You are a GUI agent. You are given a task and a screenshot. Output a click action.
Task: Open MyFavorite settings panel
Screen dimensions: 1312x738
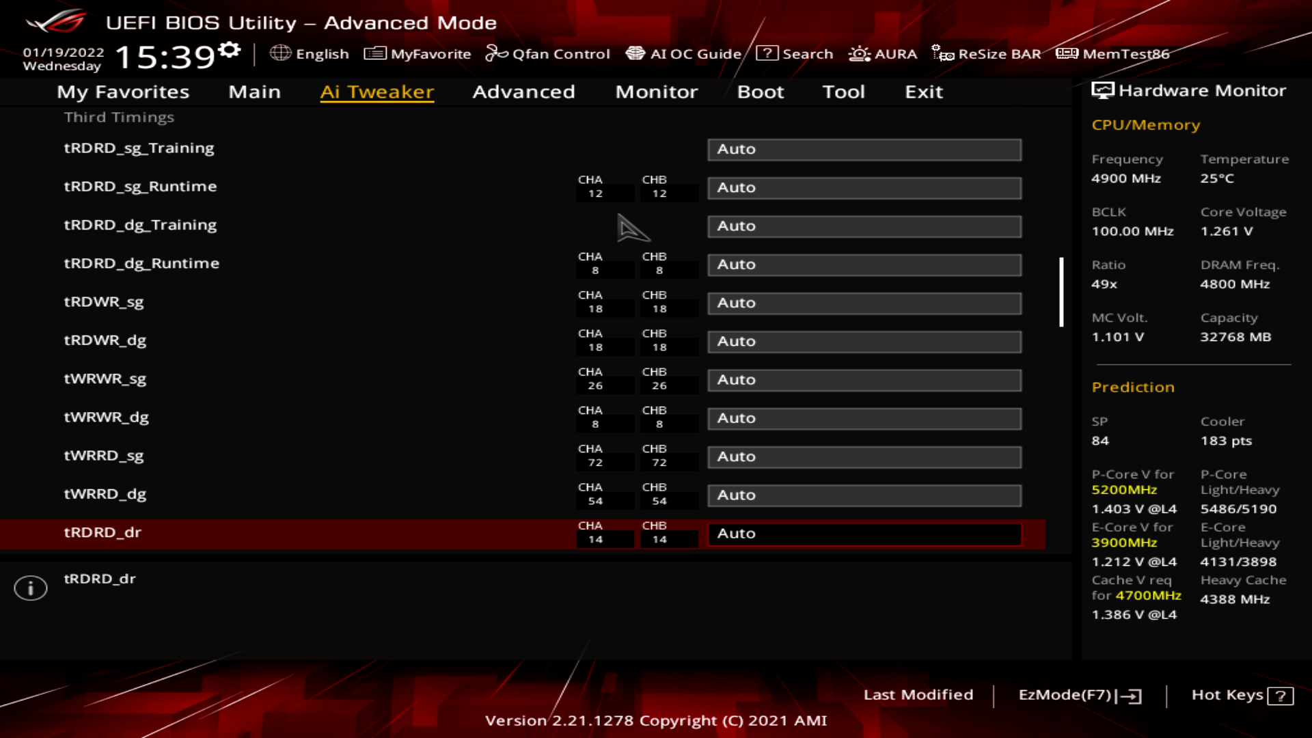coord(418,53)
